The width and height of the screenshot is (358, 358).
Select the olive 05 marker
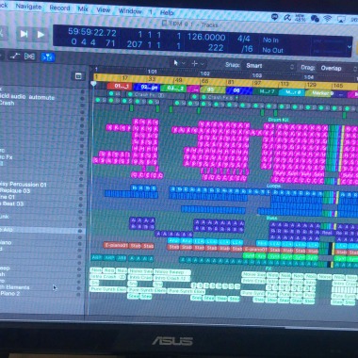pyautogui.click(x=213, y=89)
